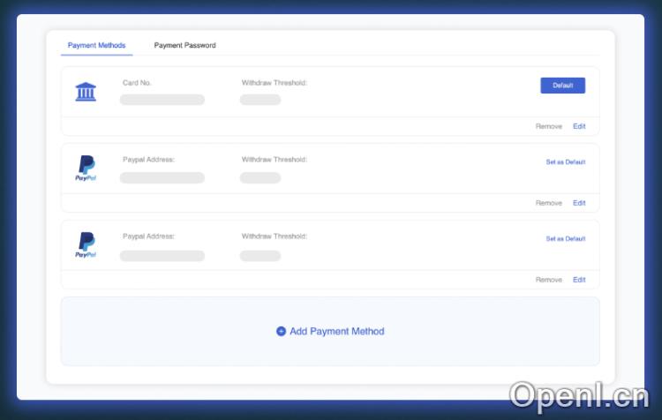Screen dimensions: 662x420
Task: Remove the first PayPal payment method
Action: point(548,203)
